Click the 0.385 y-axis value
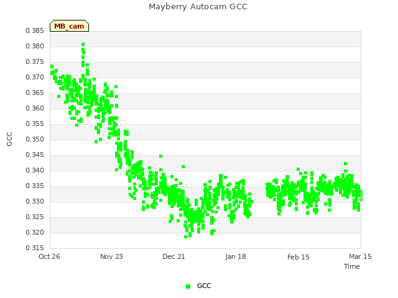This screenshot has height=298, width=398. coord(35,30)
